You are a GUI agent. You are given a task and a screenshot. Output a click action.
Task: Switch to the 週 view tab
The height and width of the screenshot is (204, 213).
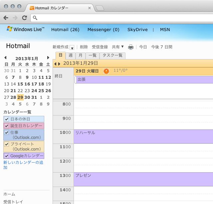click(x=71, y=55)
